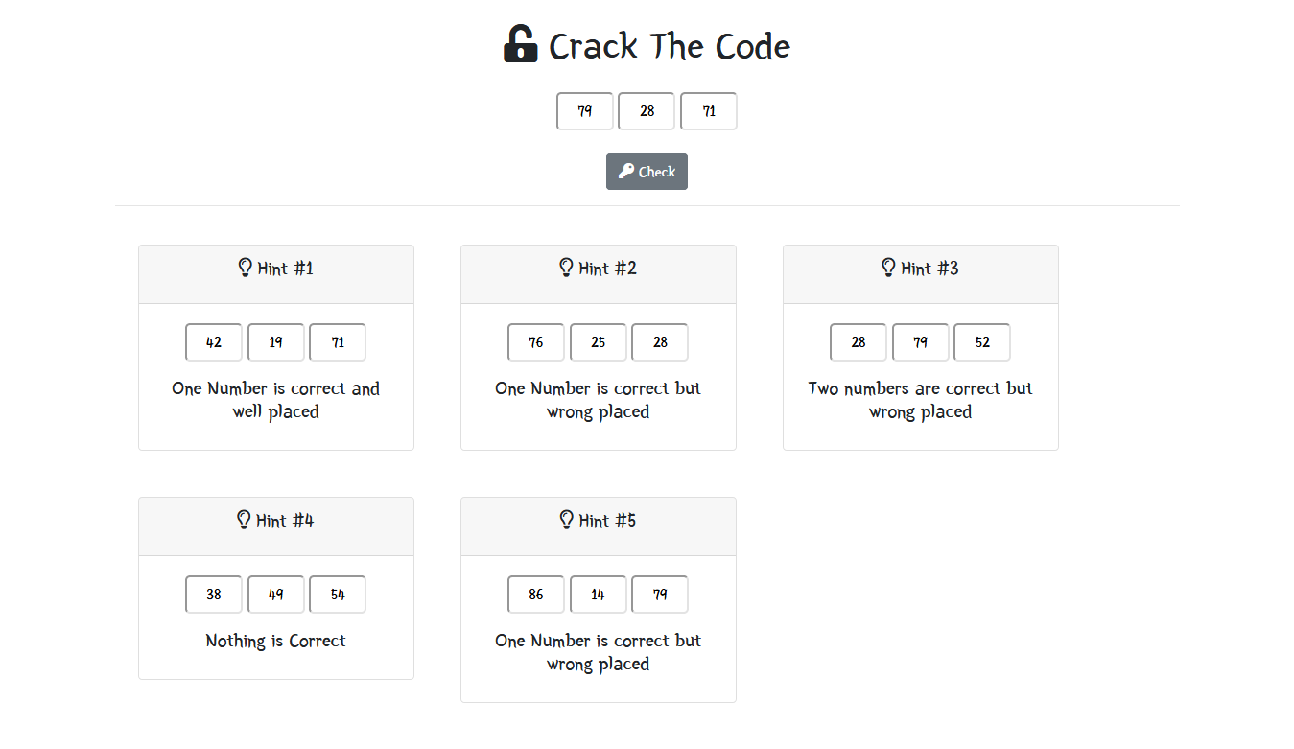Image resolution: width=1294 pixels, height=749 pixels.
Task: Select the last code input showing 71
Action: pos(709,111)
